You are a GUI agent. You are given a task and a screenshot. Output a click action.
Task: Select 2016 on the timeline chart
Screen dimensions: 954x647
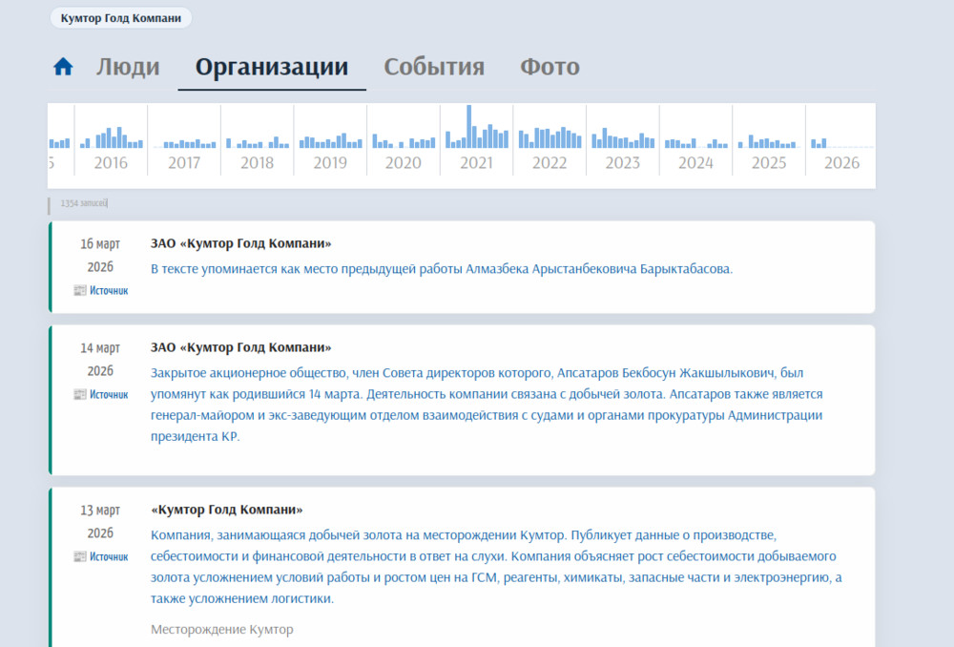[111, 163]
